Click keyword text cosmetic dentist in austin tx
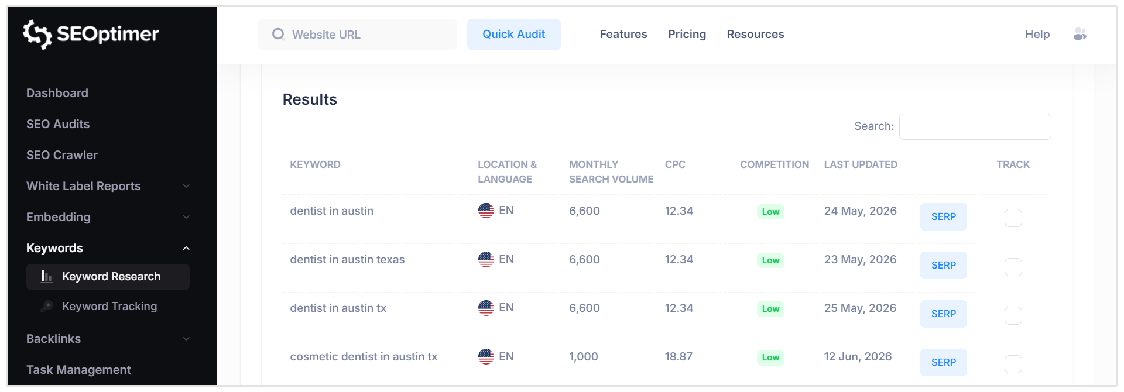 364,356
